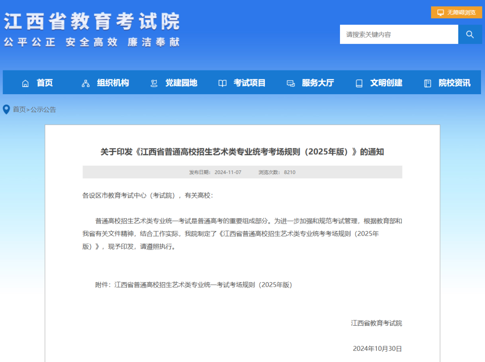Click the organization chart icon beside 组织机构

[x=86, y=83]
